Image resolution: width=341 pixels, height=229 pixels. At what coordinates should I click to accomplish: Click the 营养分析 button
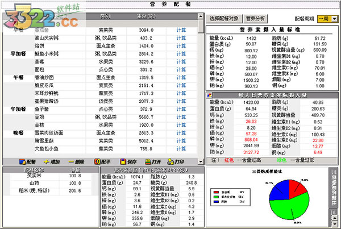(x=255, y=19)
